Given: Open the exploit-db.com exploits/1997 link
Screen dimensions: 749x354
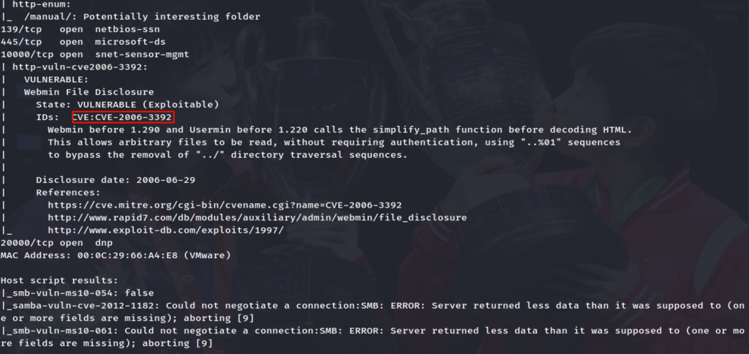Looking at the screenshot, I should click(165, 230).
